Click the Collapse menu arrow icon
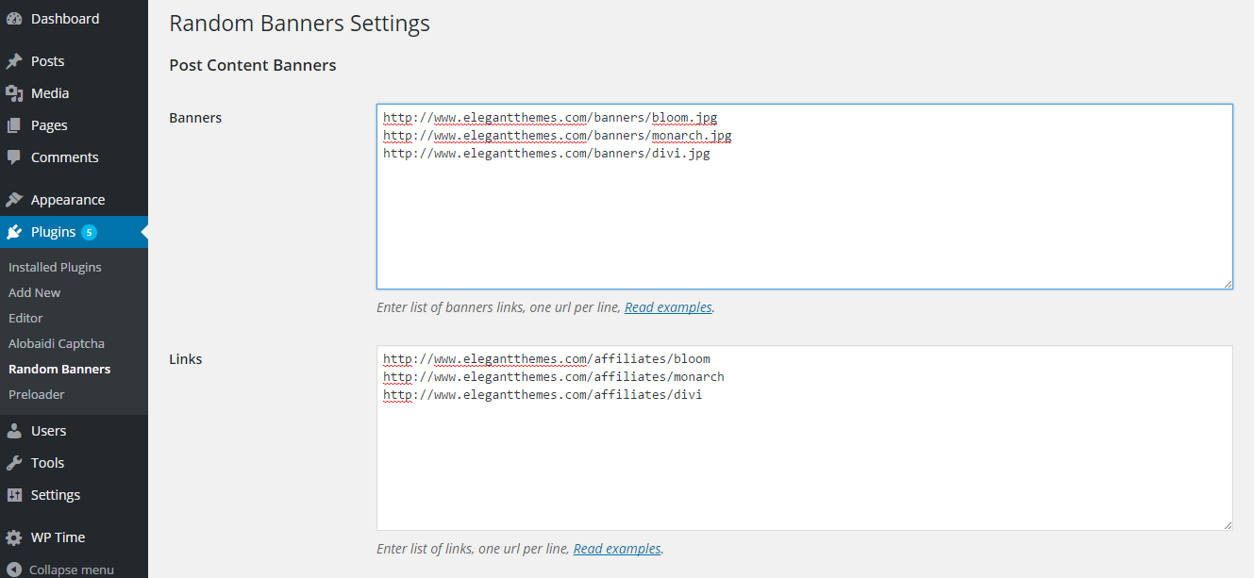This screenshot has width=1254, height=578. coord(14,570)
